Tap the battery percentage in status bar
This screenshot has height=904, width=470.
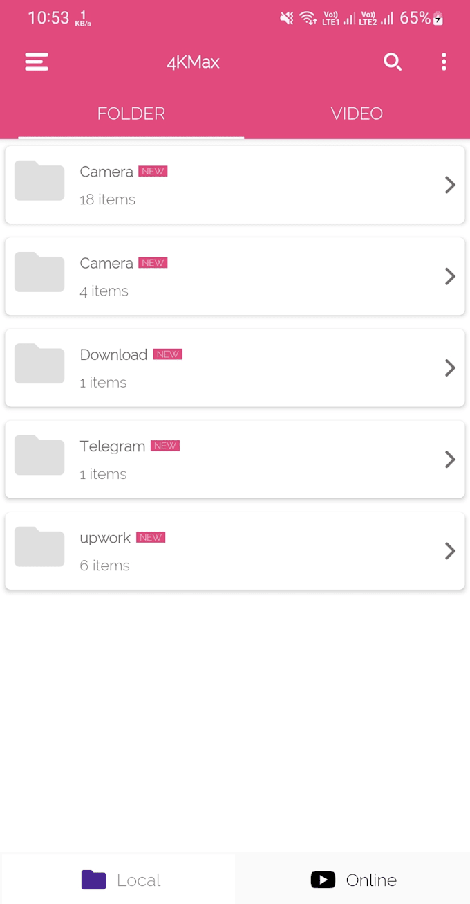coord(415,18)
